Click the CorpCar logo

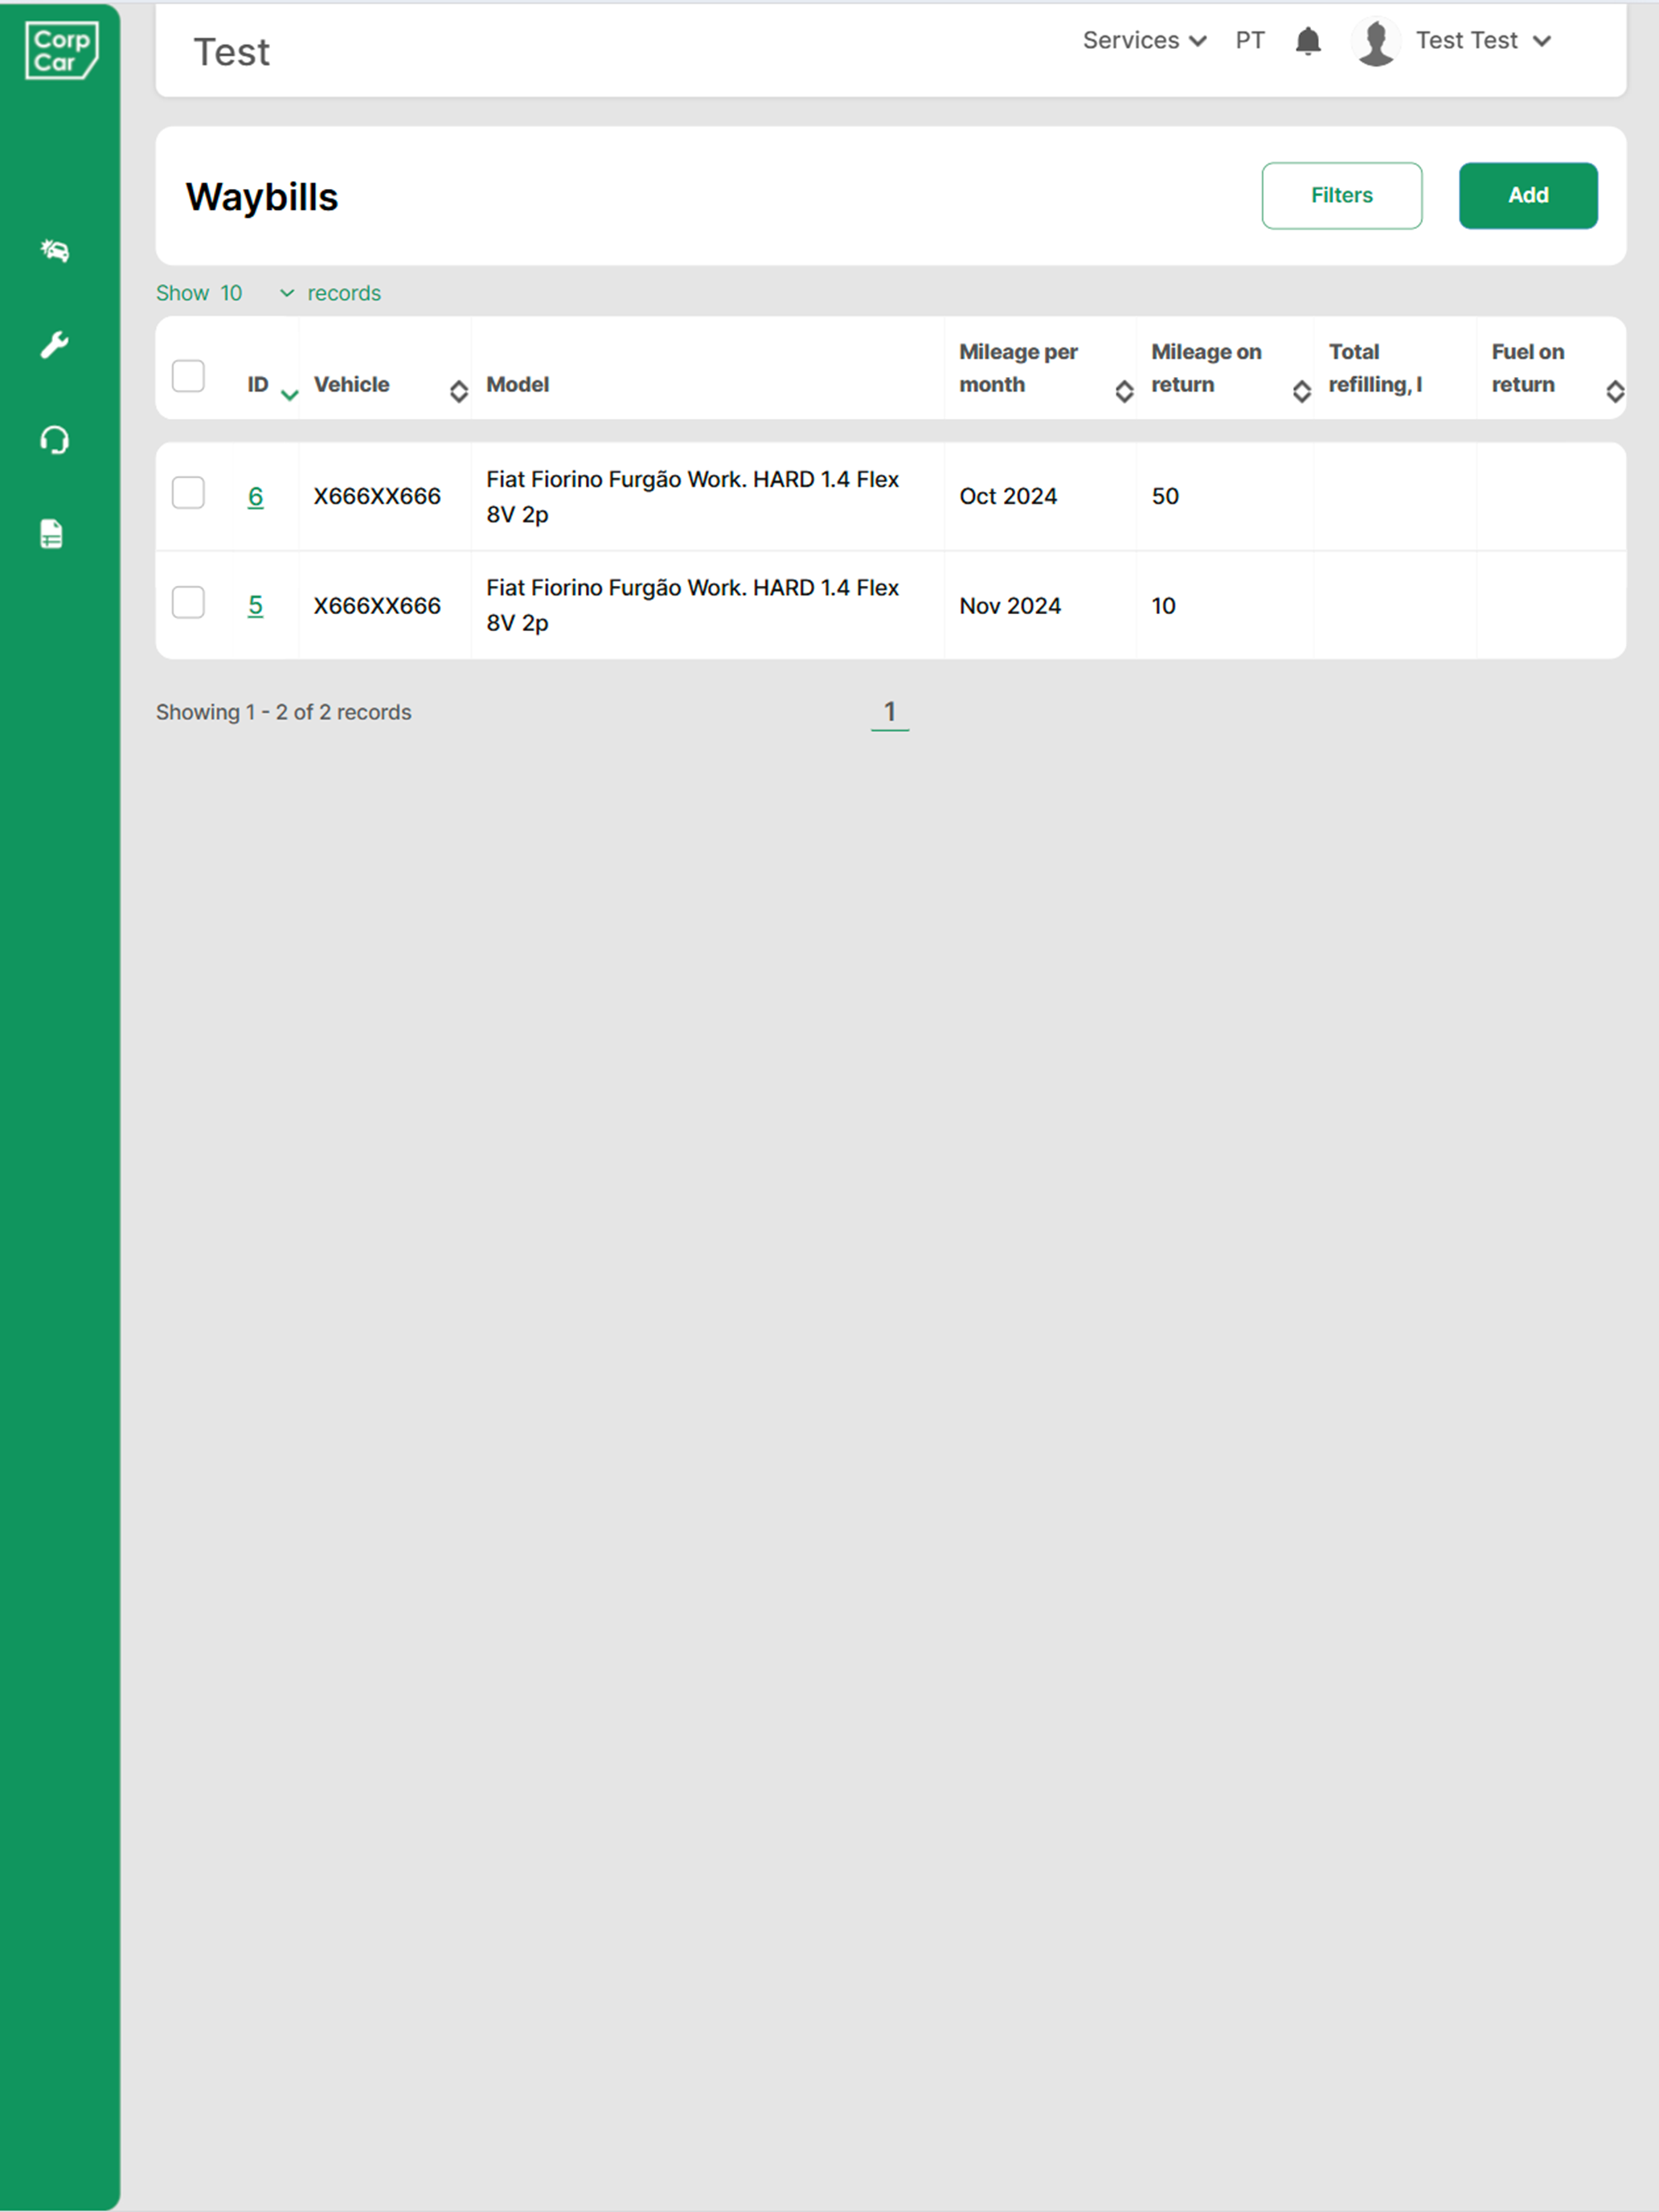coord(61,50)
